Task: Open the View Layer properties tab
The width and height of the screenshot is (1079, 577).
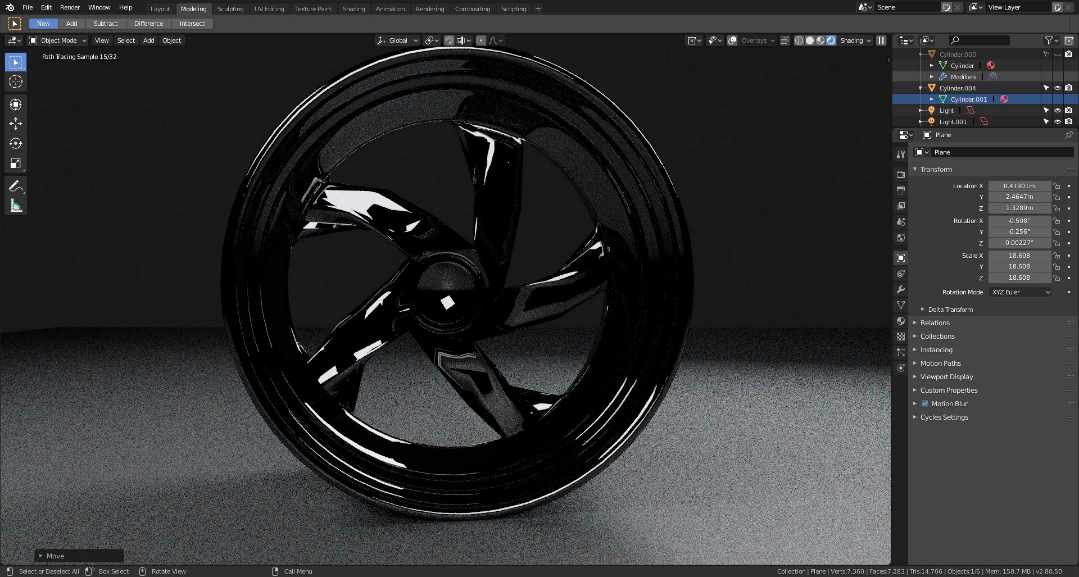Action: [x=901, y=206]
